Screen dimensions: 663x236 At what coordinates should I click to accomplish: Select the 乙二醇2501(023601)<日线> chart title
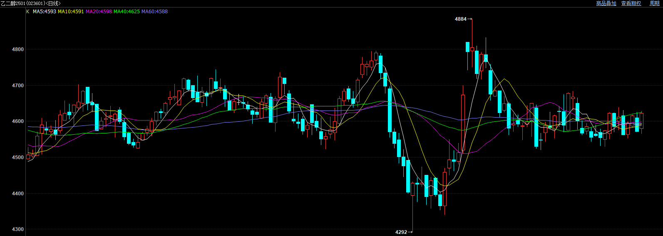pos(31,3)
